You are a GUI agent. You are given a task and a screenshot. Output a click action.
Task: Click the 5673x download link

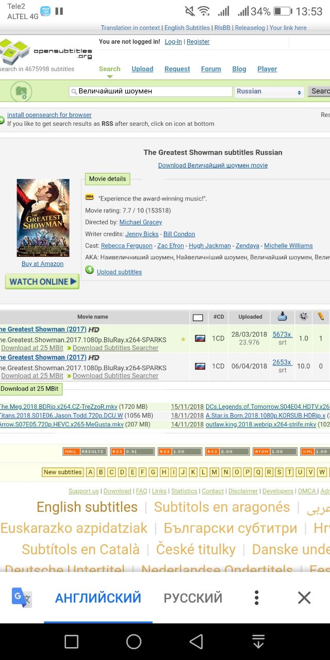282,335
